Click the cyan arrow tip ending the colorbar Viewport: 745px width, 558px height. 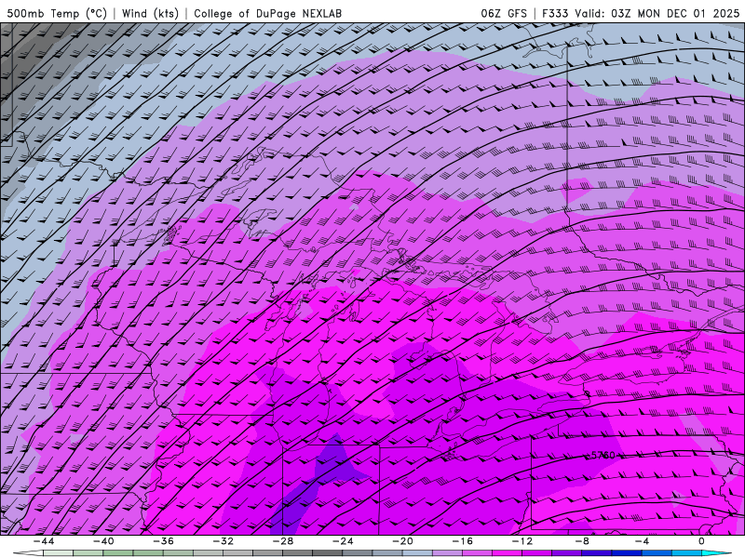point(716,552)
